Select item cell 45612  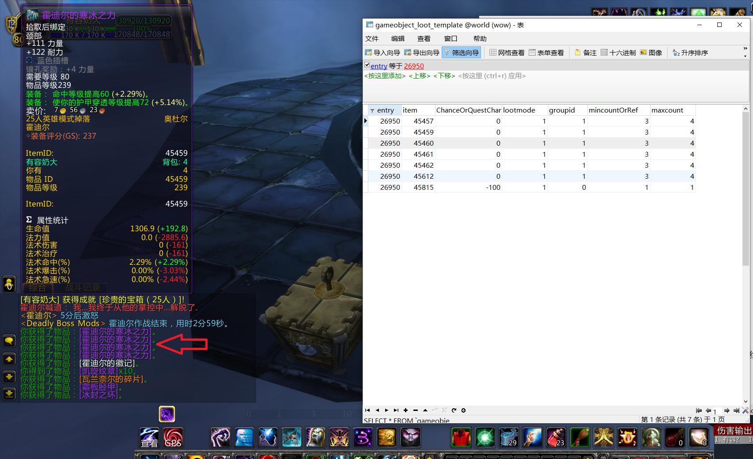(x=418, y=177)
